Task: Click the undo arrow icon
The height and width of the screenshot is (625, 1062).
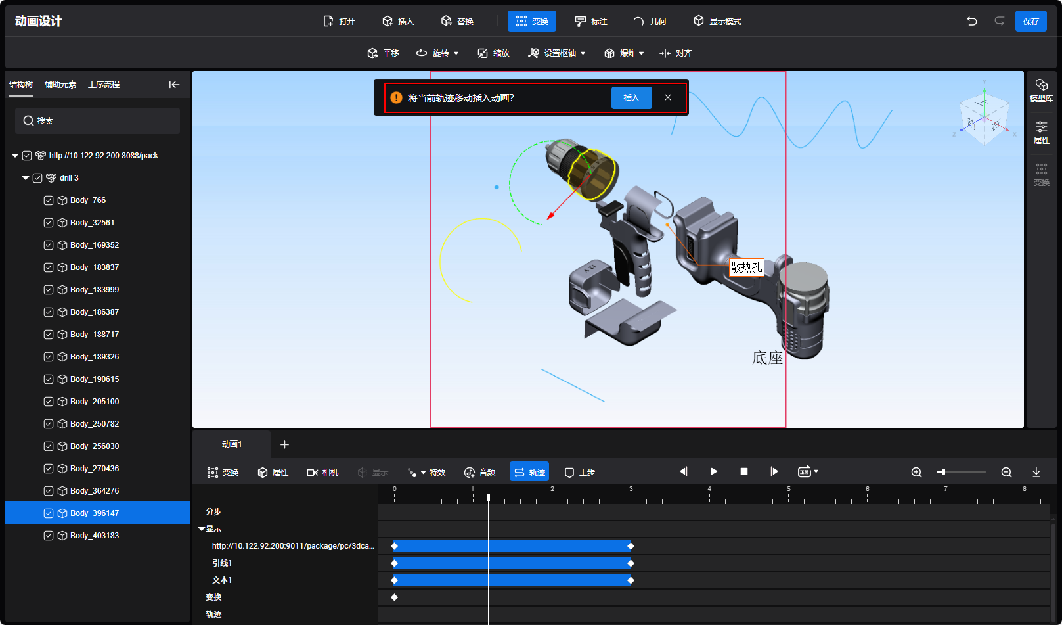Action: 971,21
